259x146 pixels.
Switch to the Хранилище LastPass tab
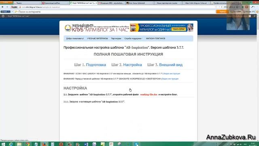[55, 3]
